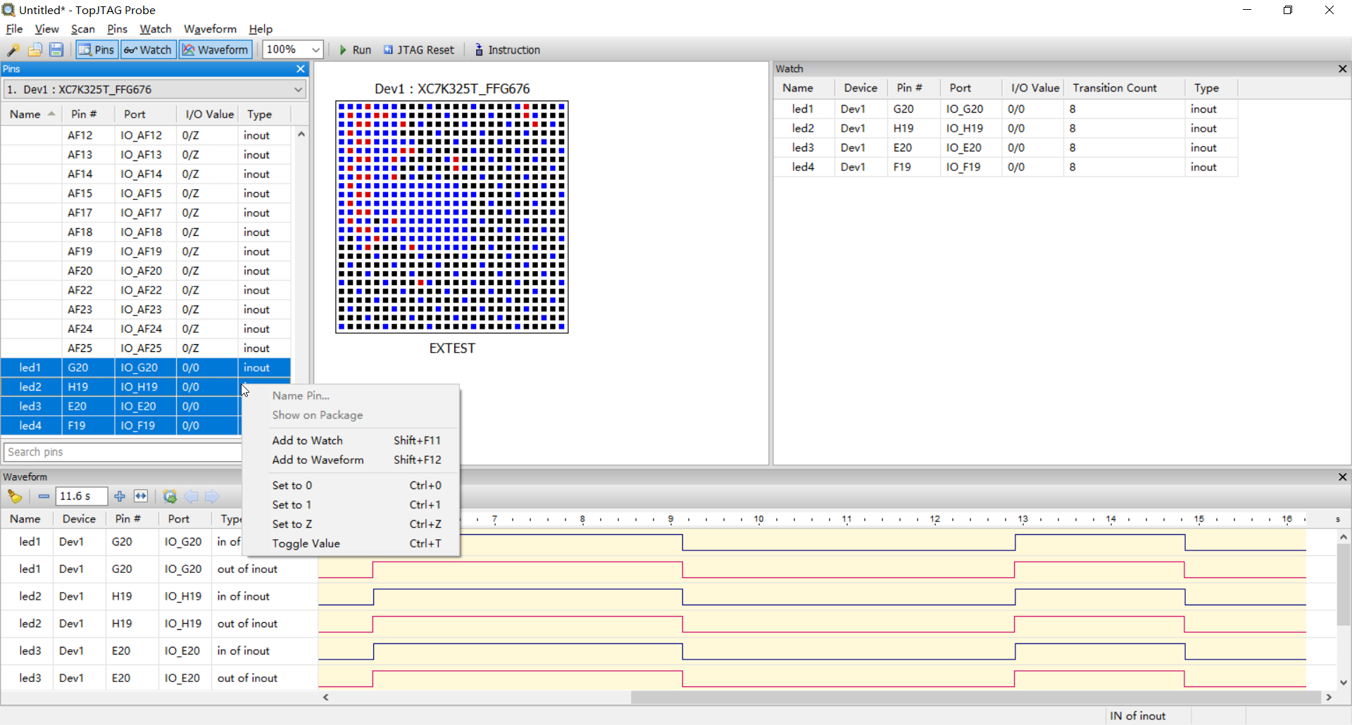Zoom in the waveform with the plus icon
The image size is (1352, 725).
click(120, 496)
